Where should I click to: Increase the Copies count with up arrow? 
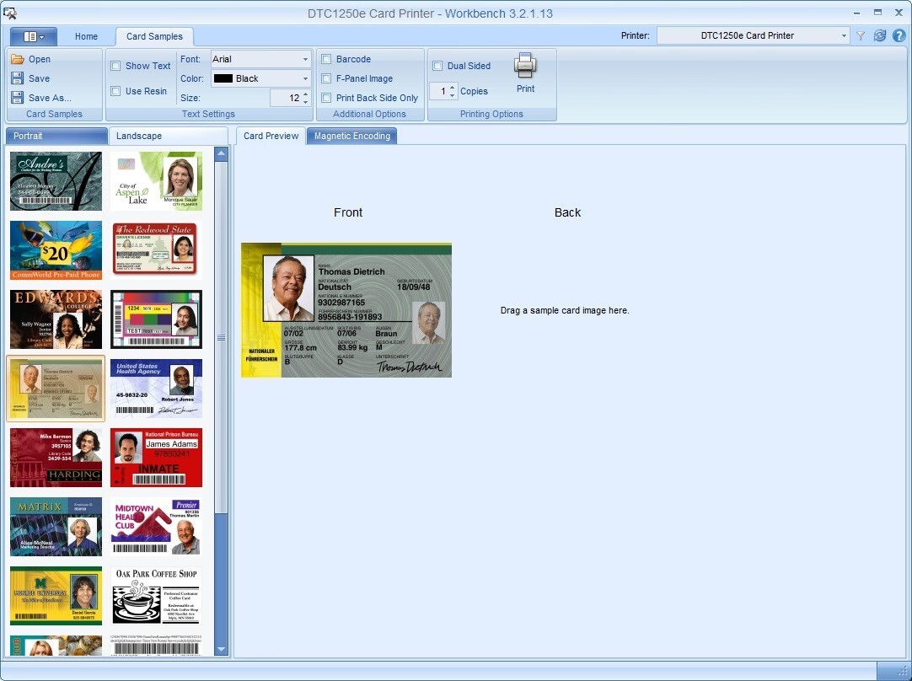(453, 87)
